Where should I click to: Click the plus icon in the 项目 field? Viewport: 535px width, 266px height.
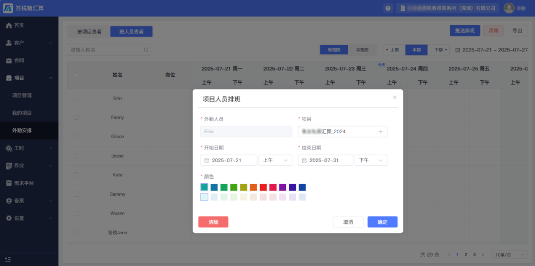coord(380,132)
